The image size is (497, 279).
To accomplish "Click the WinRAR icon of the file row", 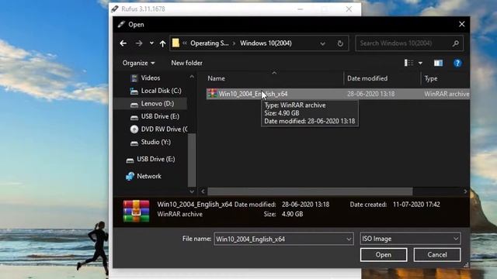I will click(x=212, y=94).
